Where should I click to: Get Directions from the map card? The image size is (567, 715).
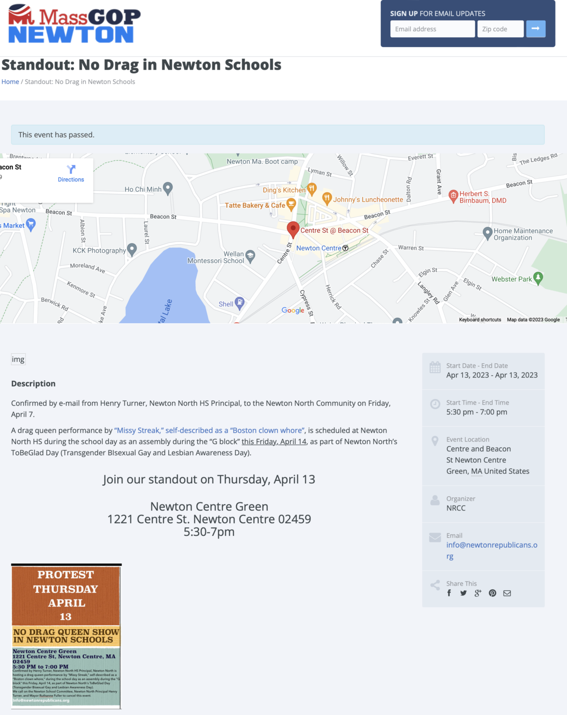click(x=71, y=174)
